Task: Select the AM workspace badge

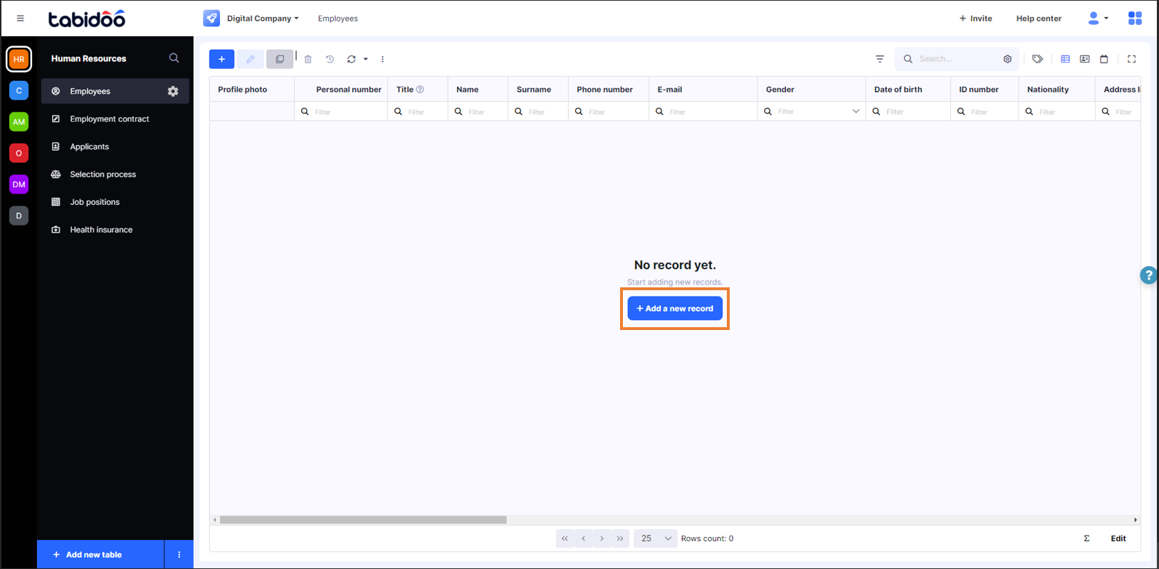Action: point(19,122)
